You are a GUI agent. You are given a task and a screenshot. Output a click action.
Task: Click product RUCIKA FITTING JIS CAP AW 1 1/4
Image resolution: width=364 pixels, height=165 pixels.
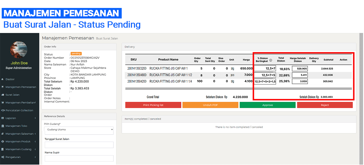tap(171, 82)
